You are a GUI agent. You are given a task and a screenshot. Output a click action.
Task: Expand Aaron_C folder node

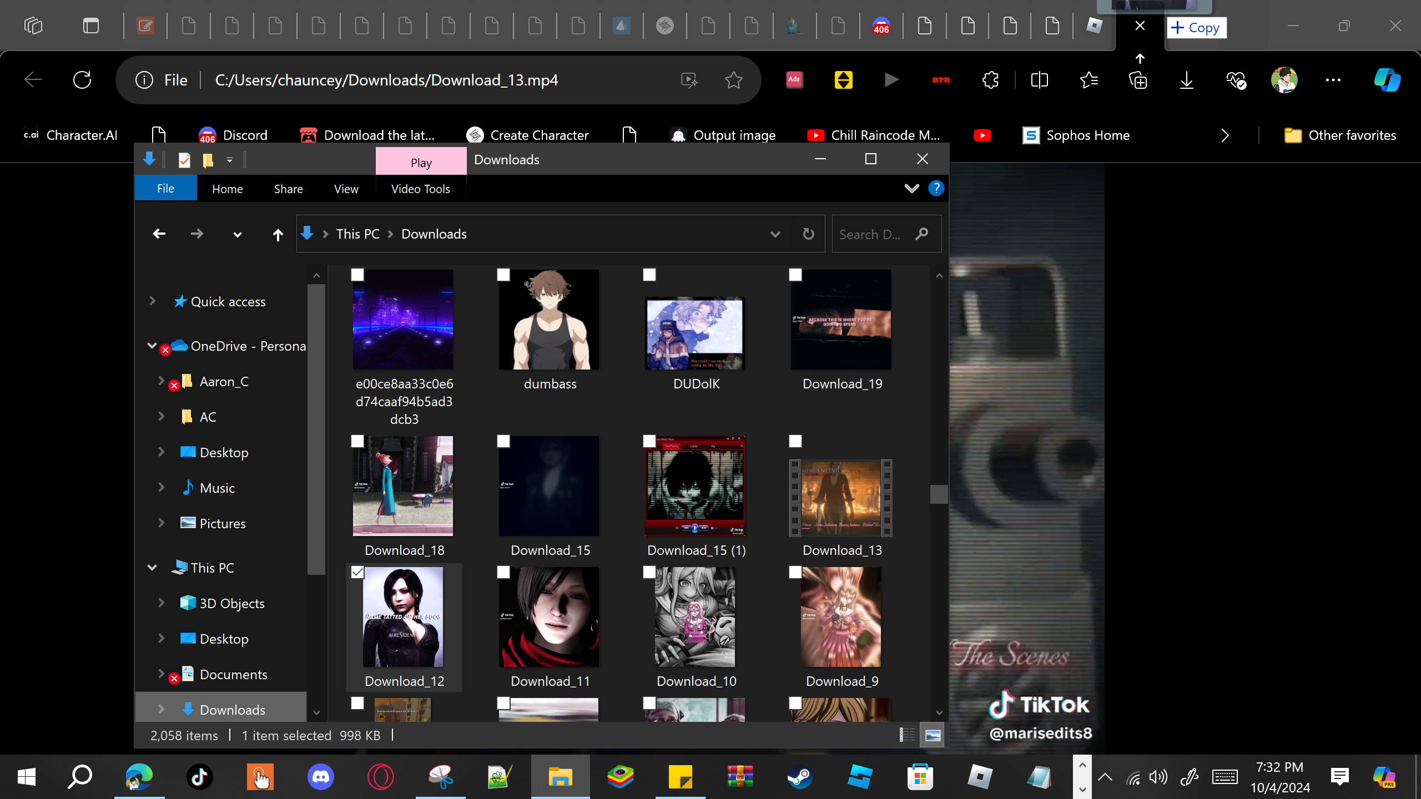[161, 381]
